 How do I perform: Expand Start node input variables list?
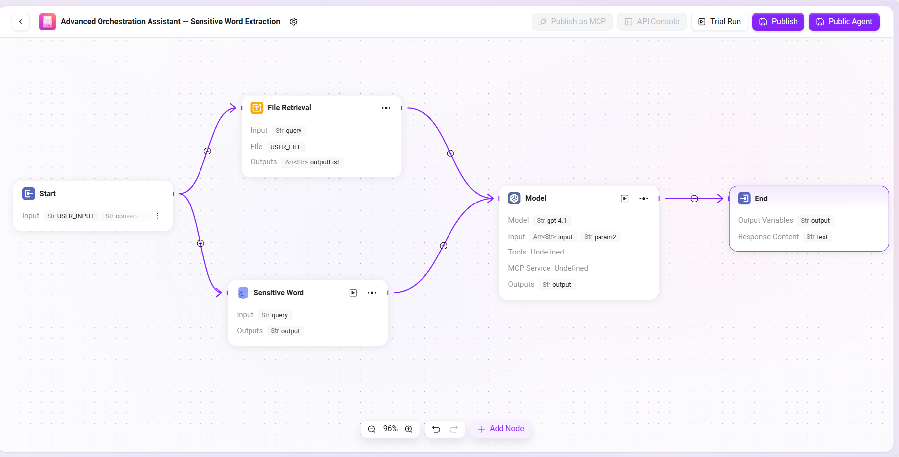coord(157,216)
